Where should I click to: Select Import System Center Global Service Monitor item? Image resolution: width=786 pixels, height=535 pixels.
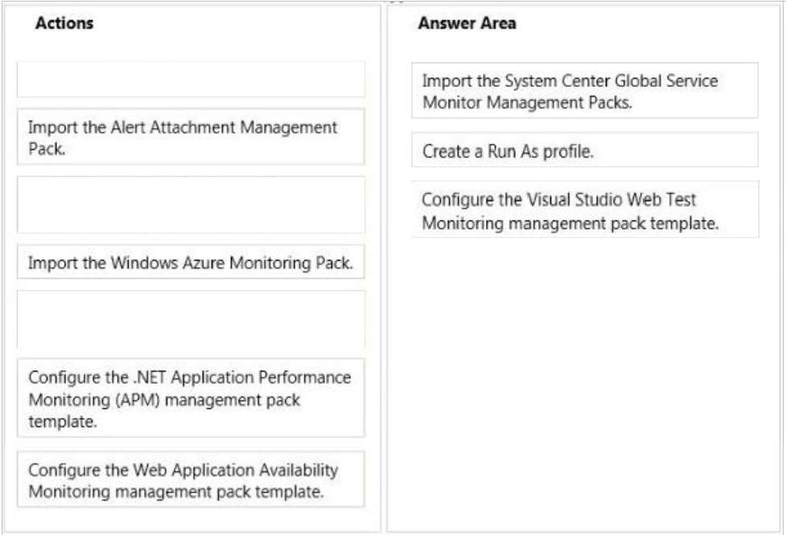[x=585, y=91]
